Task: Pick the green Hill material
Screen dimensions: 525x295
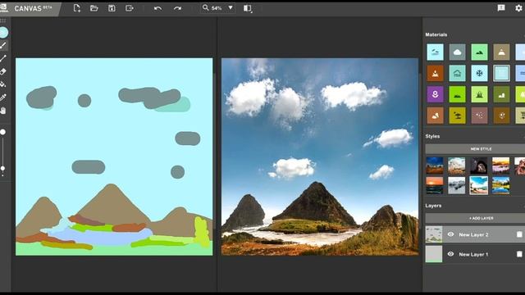Action: (479, 52)
